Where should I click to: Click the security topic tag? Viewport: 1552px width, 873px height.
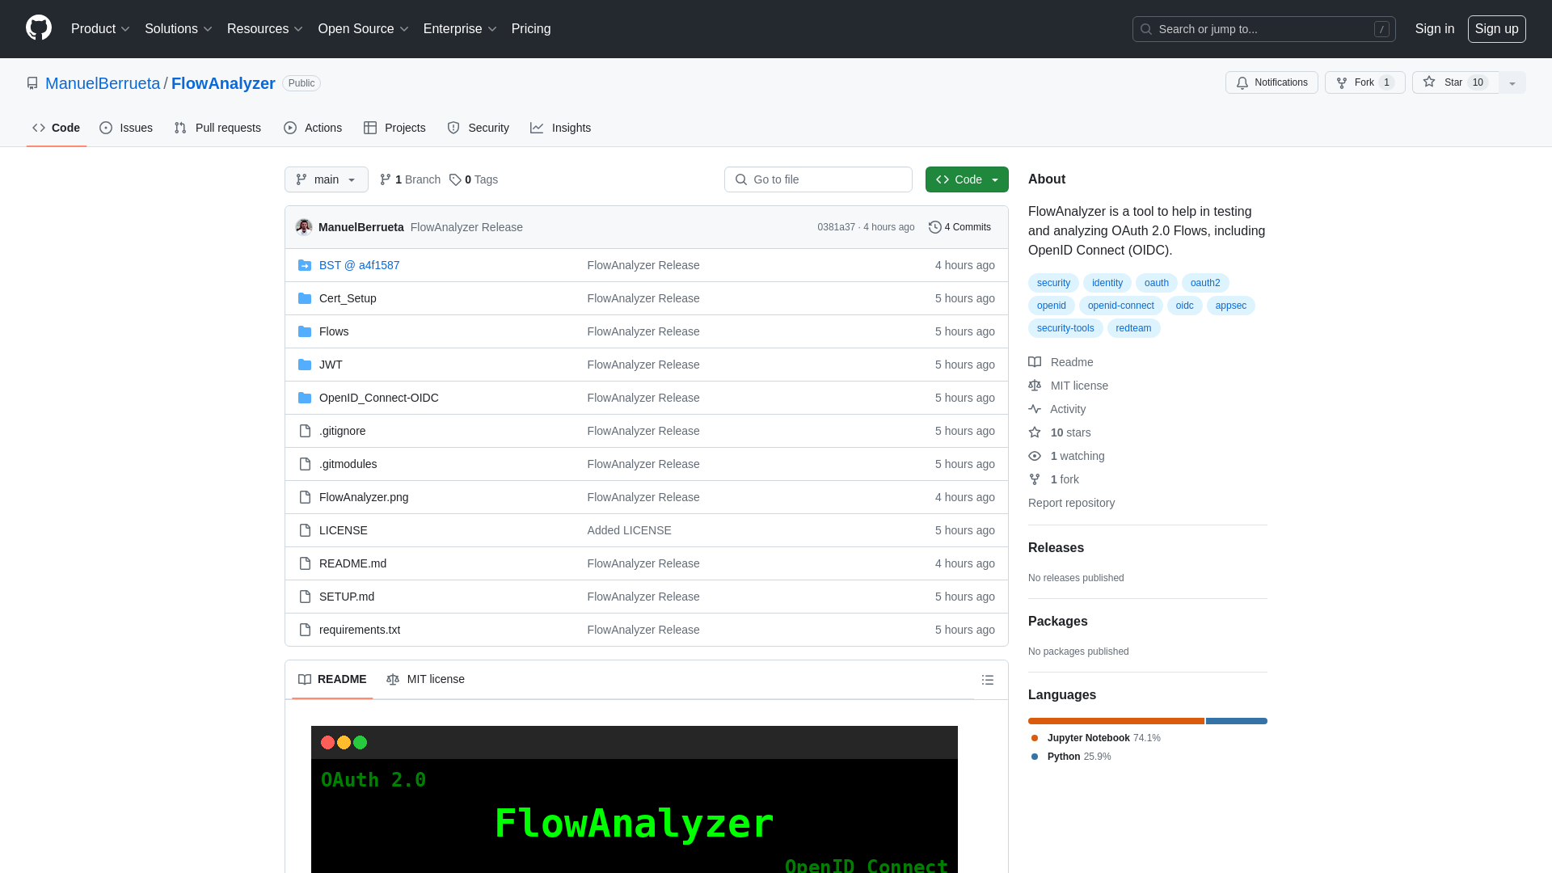click(x=1053, y=282)
